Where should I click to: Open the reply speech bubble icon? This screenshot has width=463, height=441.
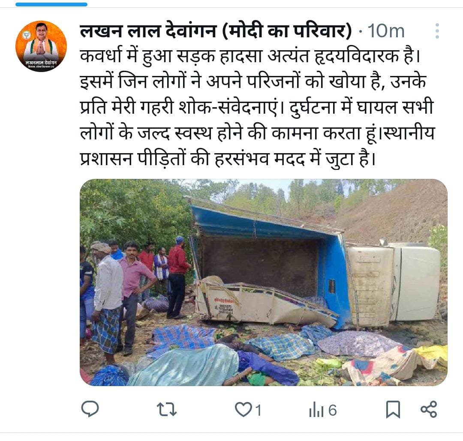coord(90,409)
